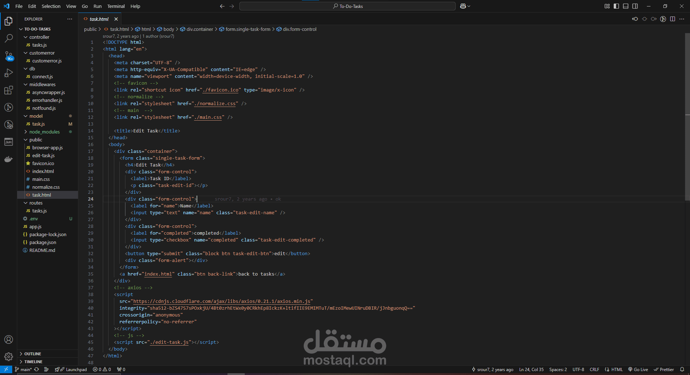Open package.json in the Explorer

pyautogui.click(x=43, y=242)
